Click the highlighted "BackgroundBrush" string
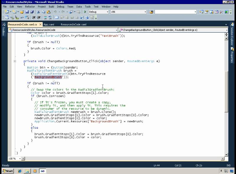 [48, 77]
